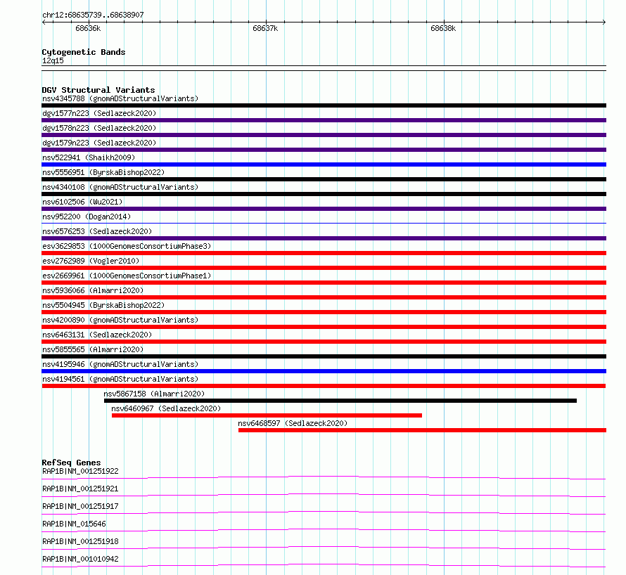This screenshot has height=575, width=626.
Task: Click the magenta gene line under NM_015646
Action: [324, 530]
